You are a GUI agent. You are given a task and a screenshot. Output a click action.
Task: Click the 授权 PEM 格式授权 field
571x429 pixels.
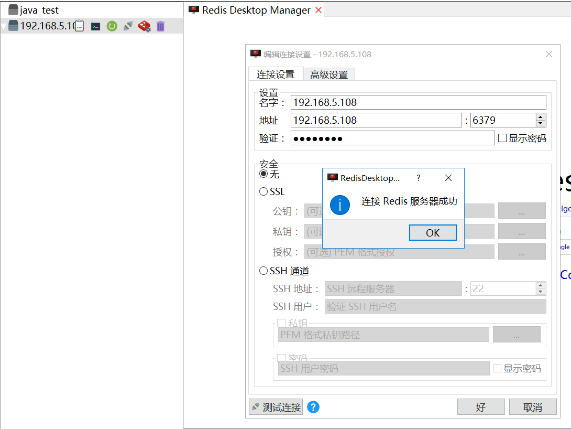click(x=399, y=252)
